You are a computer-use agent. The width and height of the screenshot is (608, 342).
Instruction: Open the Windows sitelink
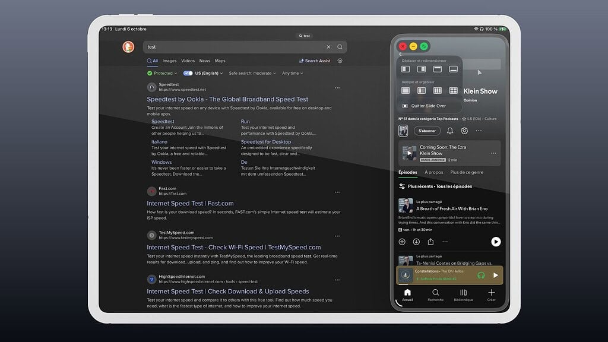[161, 162]
